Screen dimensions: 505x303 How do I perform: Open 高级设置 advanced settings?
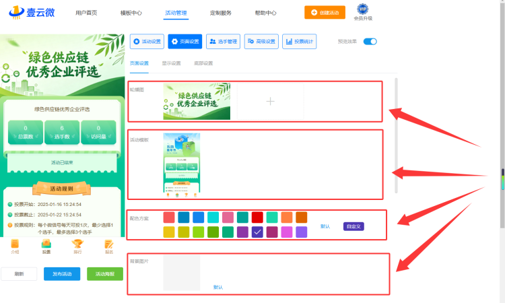261,42
